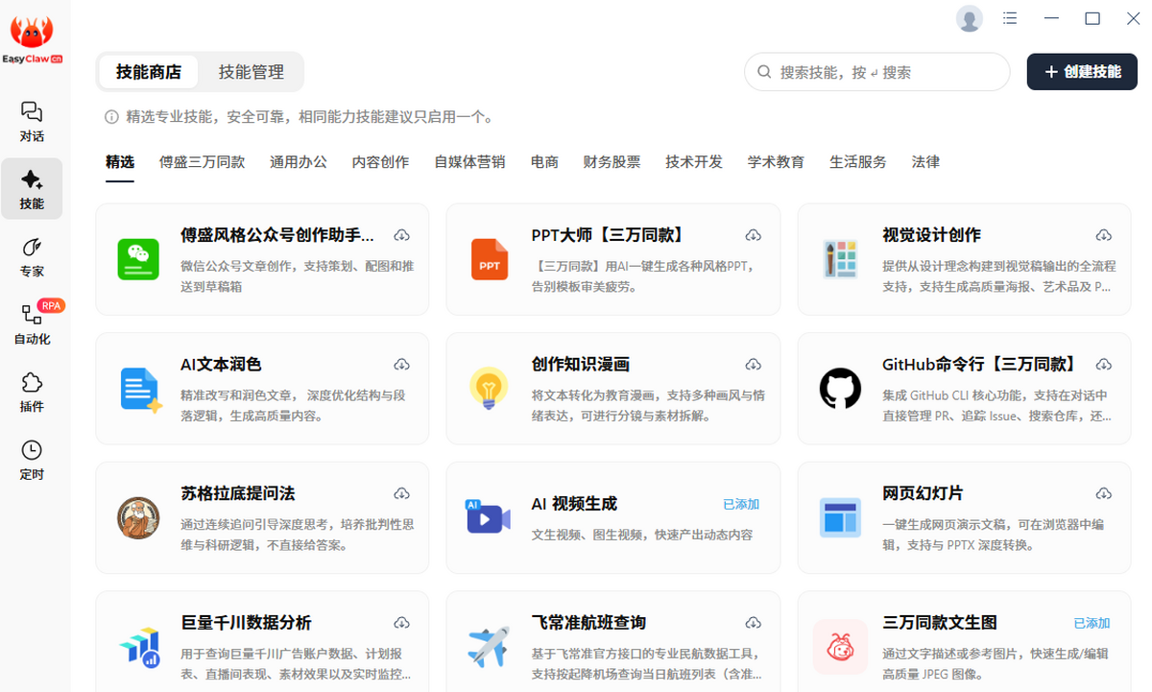Viewport: 1152px width, 692px height.
Task: Open the 定时 scheduled tasks section
Action: [32, 460]
